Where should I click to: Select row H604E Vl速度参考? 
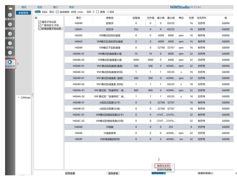pyautogui.click(x=149, y=133)
